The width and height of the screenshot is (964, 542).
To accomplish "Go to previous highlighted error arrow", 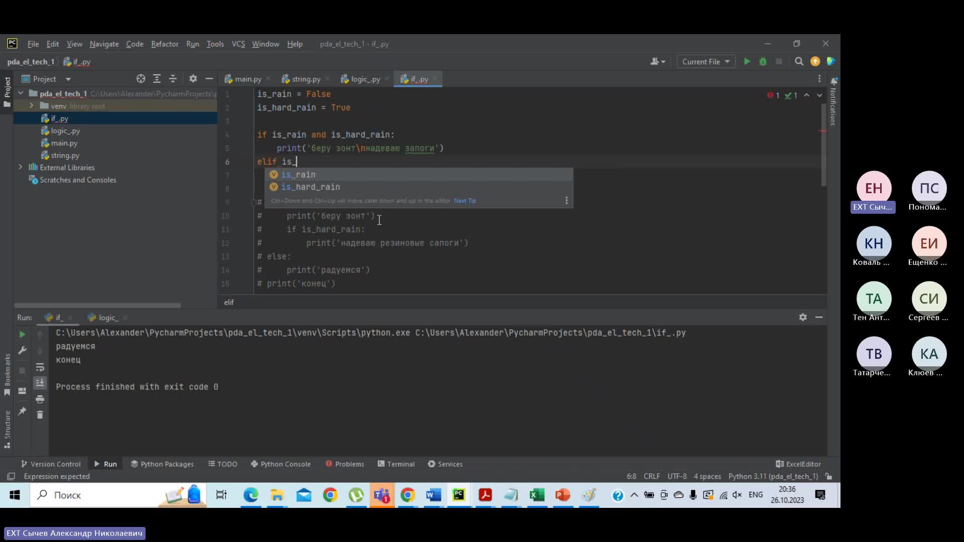I will point(806,95).
